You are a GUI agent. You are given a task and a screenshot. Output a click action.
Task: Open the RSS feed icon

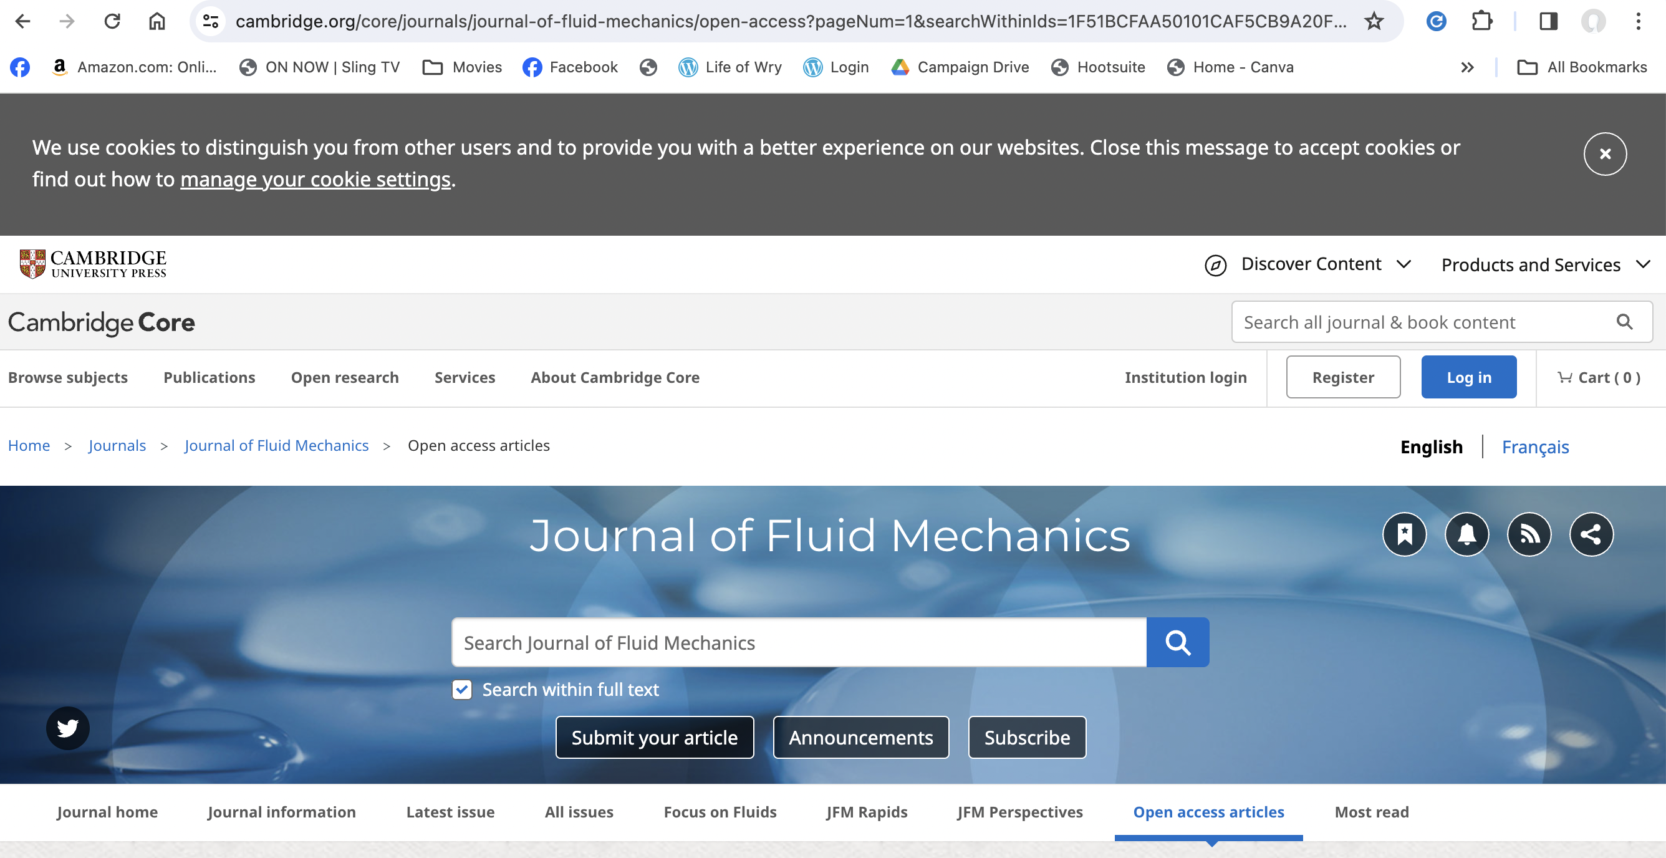pyautogui.click(x=1529, y=534)
